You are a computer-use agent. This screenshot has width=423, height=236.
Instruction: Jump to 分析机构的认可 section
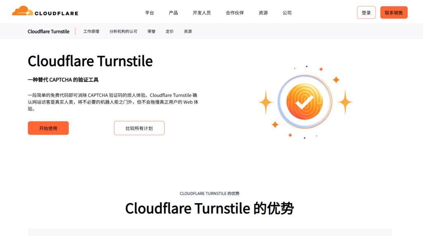[123, 31]
